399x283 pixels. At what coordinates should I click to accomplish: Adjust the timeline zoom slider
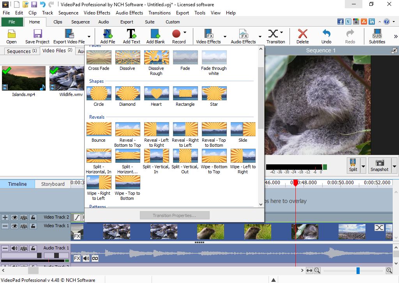click(358, 271)
